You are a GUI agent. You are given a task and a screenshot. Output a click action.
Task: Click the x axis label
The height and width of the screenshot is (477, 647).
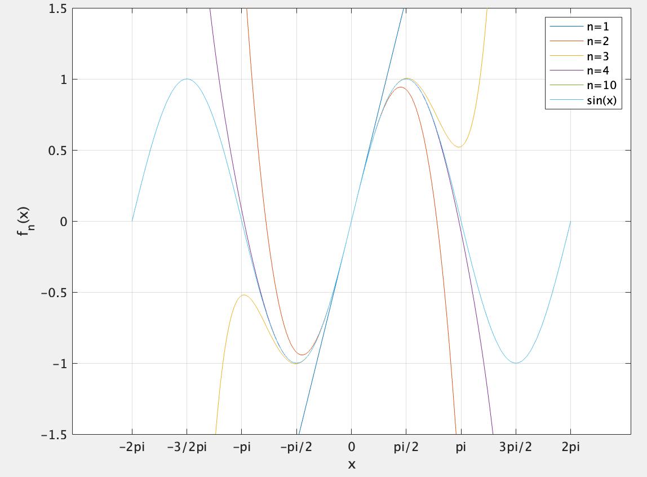tap(352, 465)
